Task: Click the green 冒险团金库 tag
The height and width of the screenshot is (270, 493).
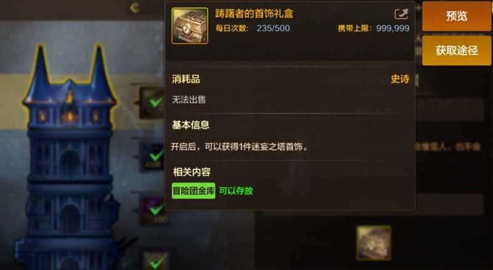Action: [194, 191]
